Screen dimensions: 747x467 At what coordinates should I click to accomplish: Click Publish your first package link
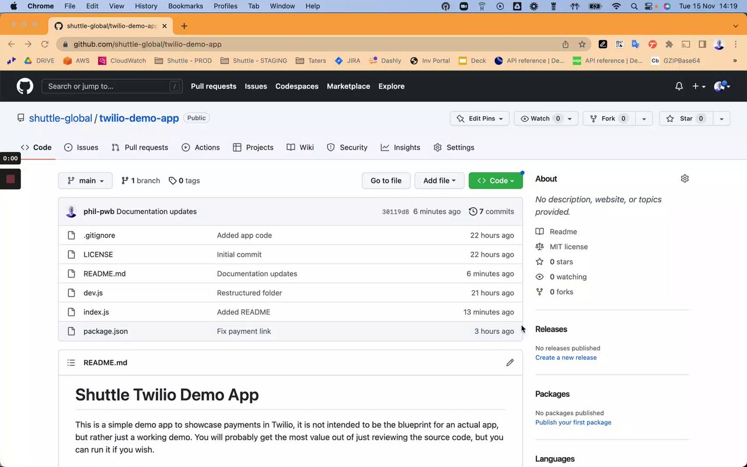tap(573, 423)
